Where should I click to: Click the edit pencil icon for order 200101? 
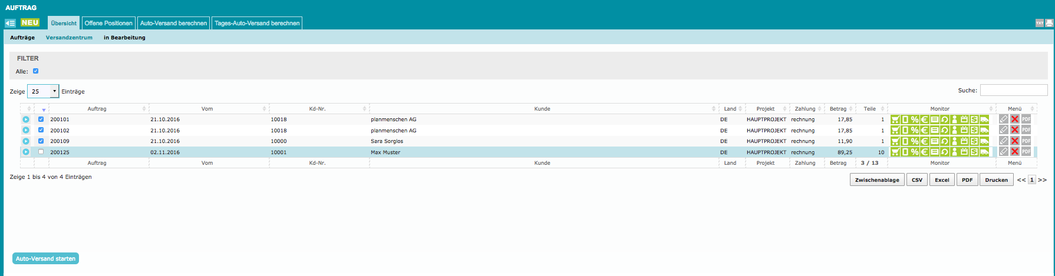pos(1004,119)
